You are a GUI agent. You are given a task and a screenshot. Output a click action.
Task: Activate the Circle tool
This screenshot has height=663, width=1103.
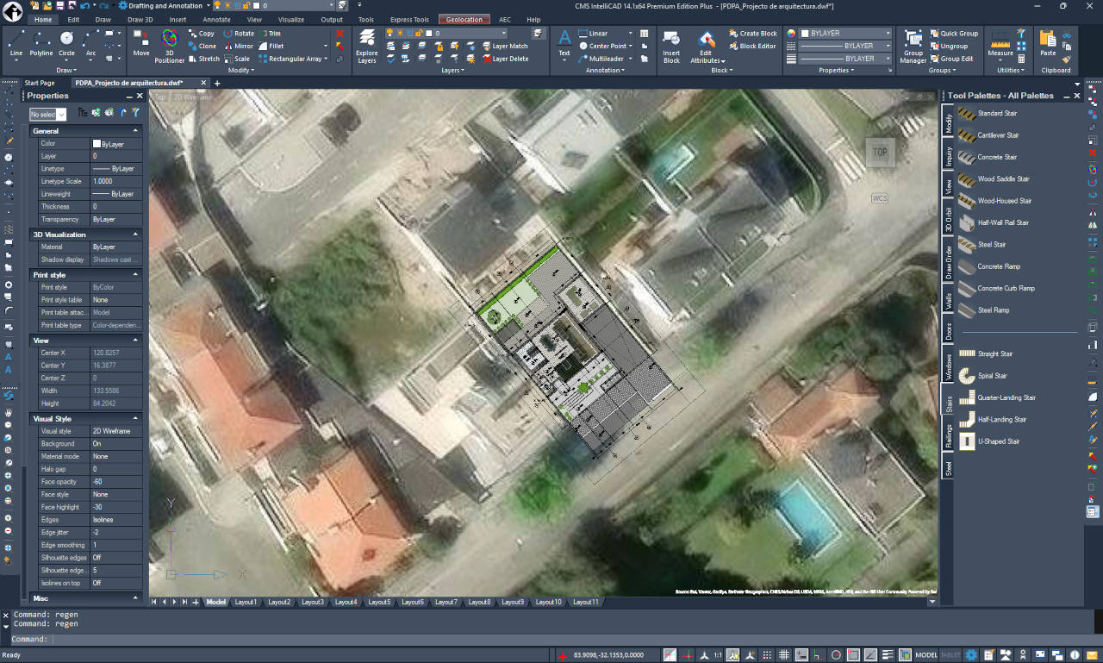coord(65,40)
